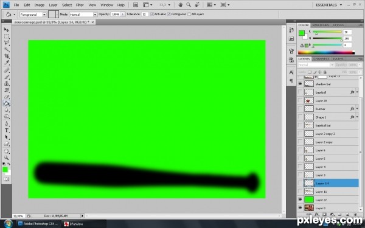Open the tool preset picker arrow
The width and height of the screenshot is (365, 228).
pyautogui.click(x=14, y=15)
